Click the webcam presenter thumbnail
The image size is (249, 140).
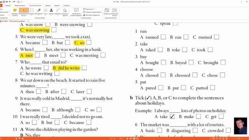[240, 126]
